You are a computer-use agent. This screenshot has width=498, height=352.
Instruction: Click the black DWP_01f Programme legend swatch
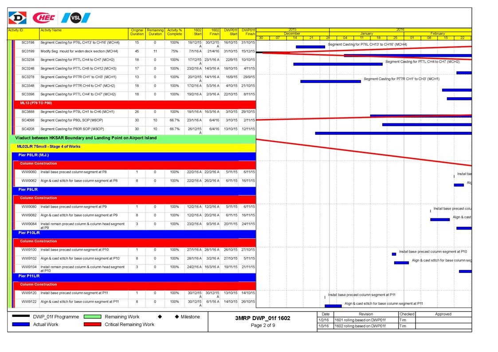[x=21, y=316]
